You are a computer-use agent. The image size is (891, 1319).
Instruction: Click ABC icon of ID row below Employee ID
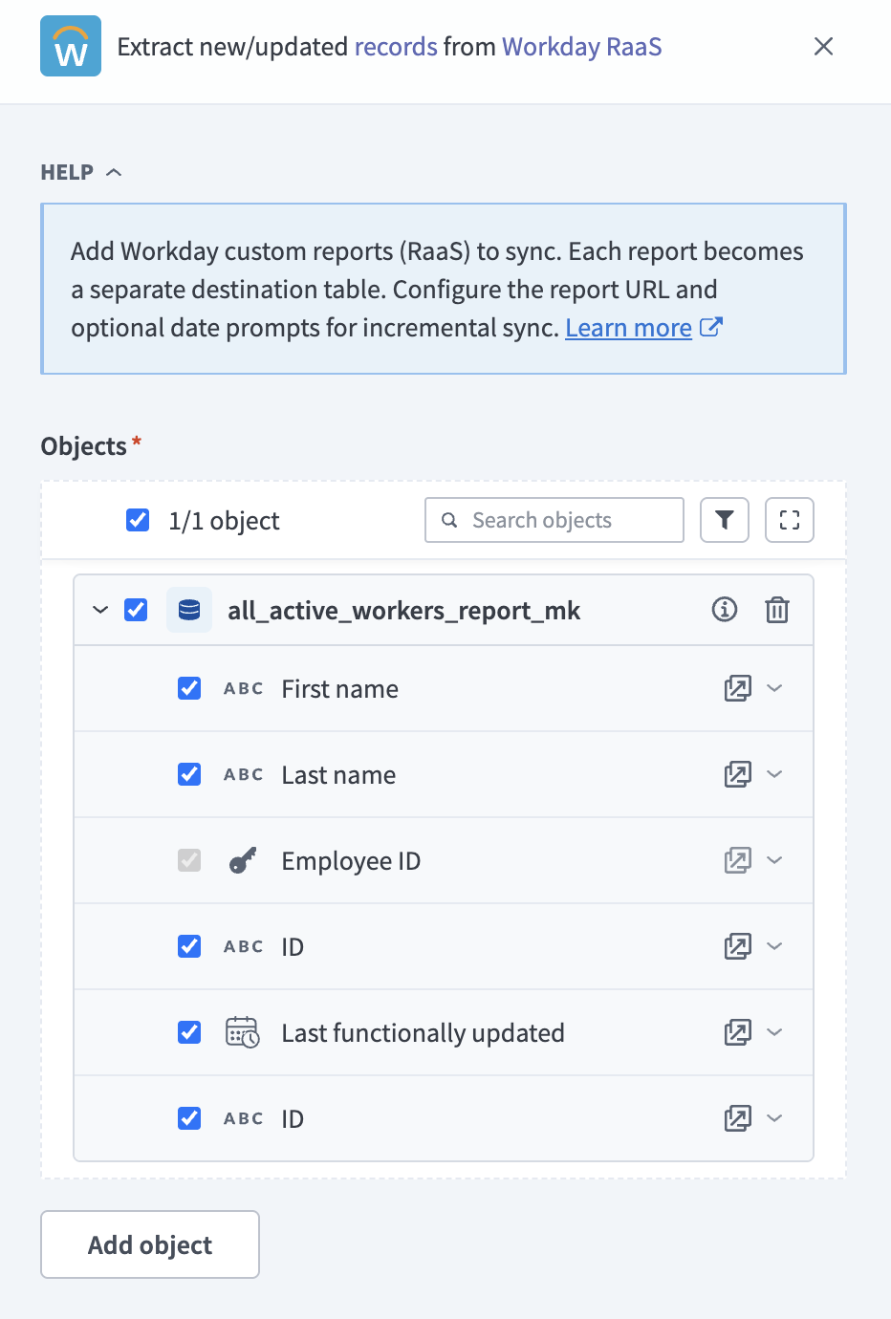[243, 946]
